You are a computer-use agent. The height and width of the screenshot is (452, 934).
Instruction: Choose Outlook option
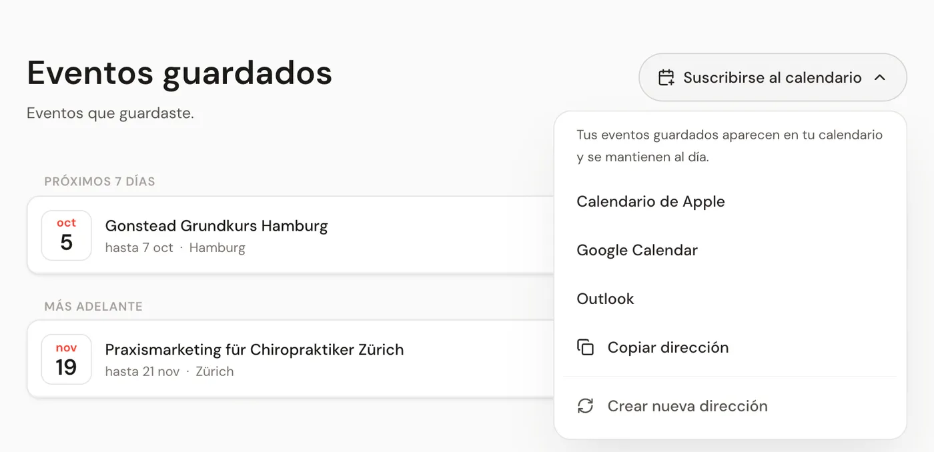tap(730, 299)
